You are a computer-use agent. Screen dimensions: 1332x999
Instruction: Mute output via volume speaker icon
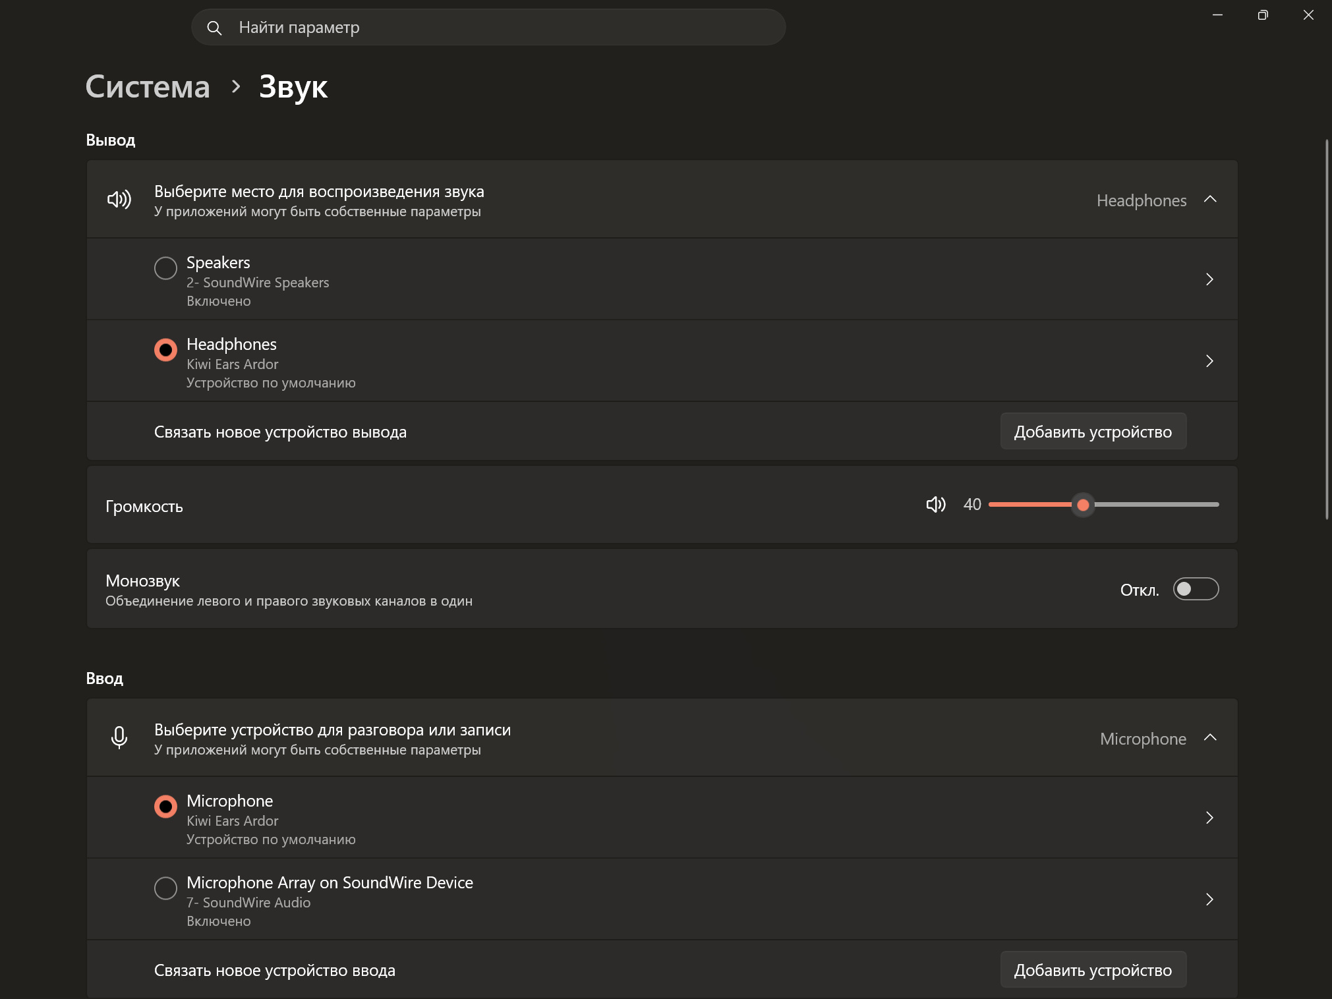coord(936,505)
